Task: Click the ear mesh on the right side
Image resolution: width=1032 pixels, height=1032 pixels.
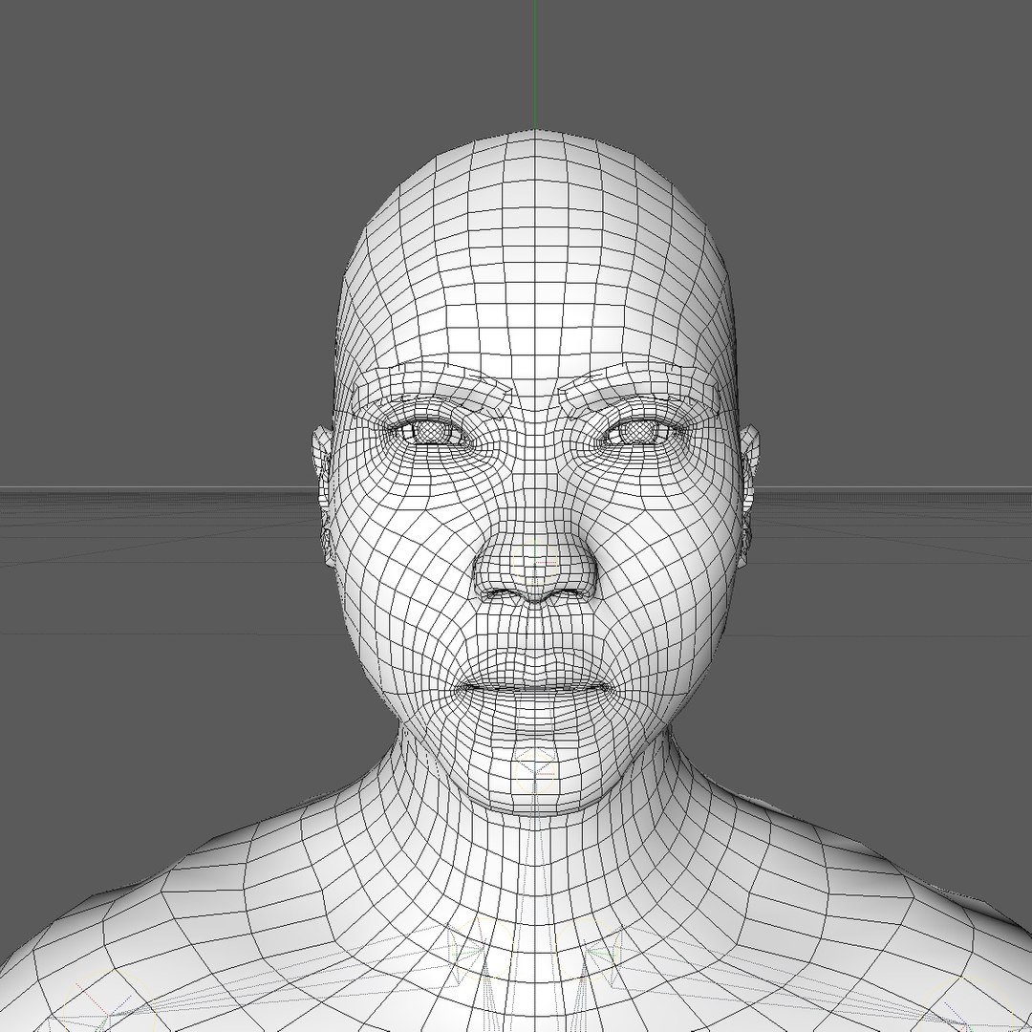Action: point(749,497)
